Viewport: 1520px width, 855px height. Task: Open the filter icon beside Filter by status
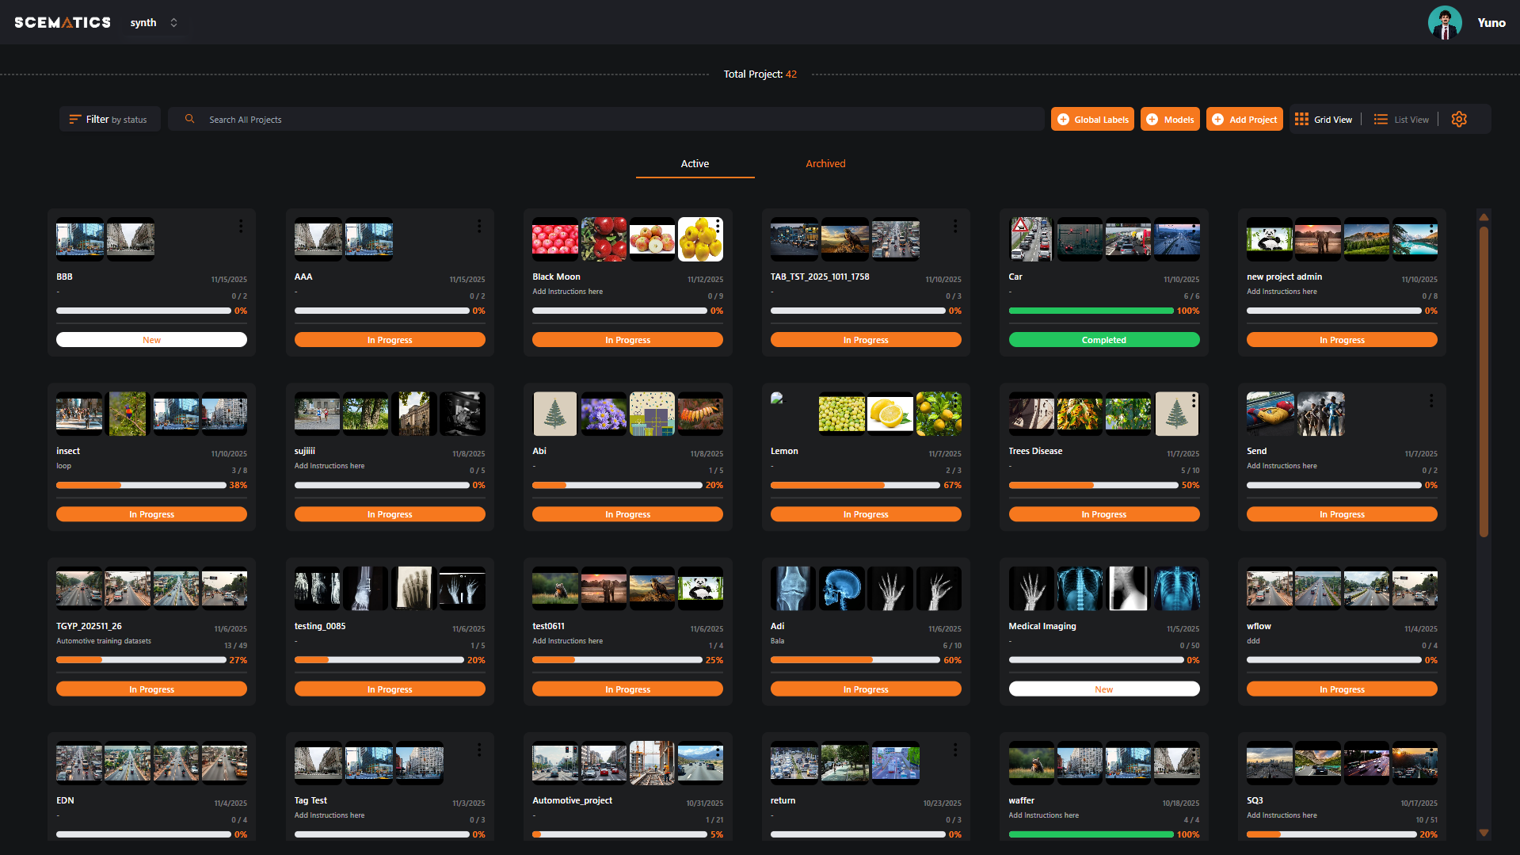(x=76, y=119)
